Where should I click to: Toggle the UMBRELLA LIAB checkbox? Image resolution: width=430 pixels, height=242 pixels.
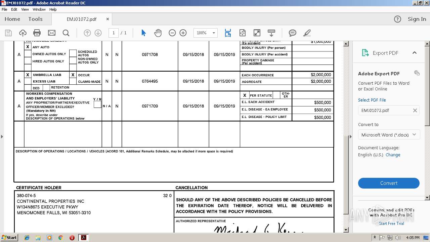pyautogui.click(x=28, y=75)
